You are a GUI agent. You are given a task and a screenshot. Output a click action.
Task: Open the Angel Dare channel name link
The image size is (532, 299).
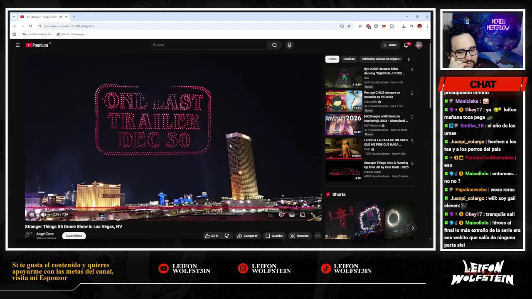(45, 234)
